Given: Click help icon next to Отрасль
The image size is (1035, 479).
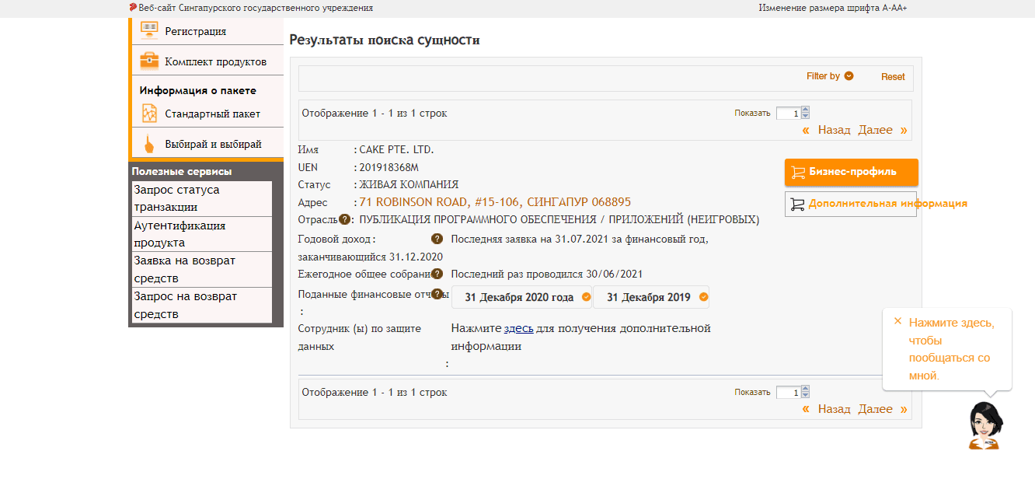Looking at the screenshot, I should (x=344, y=220).
